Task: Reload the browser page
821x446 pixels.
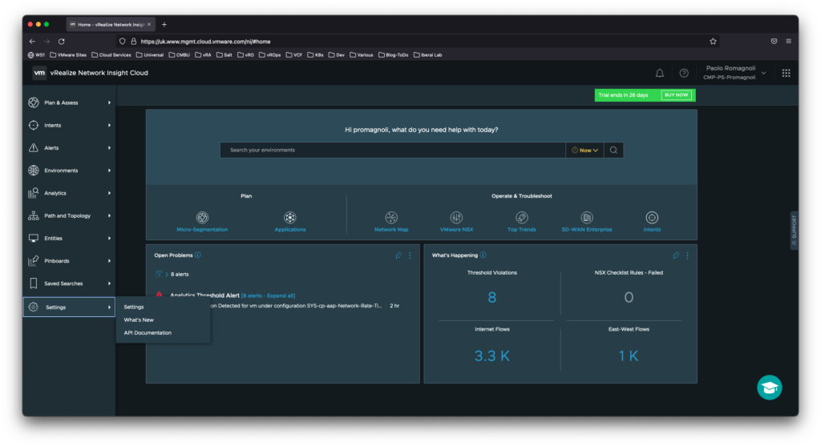Action: [x=61, y=42]
